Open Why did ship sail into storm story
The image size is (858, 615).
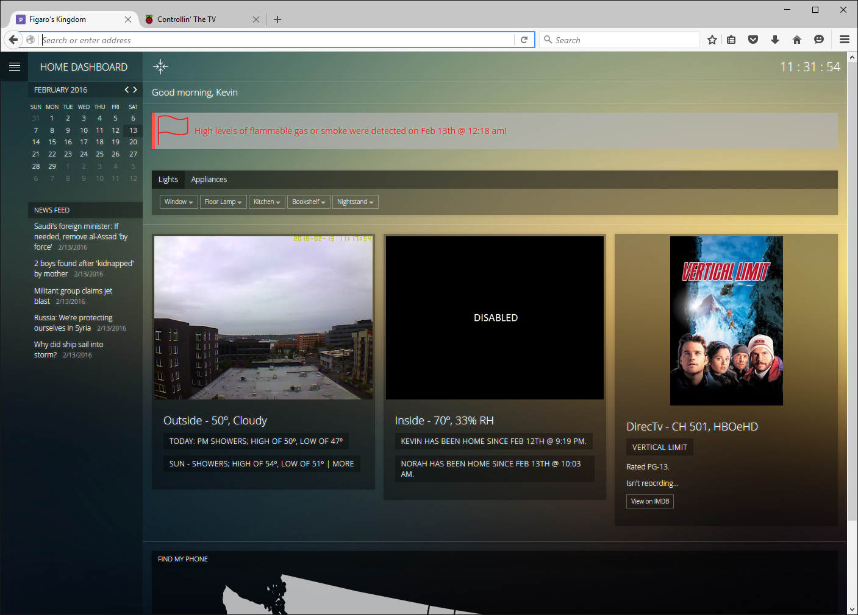tap(69, 350)
